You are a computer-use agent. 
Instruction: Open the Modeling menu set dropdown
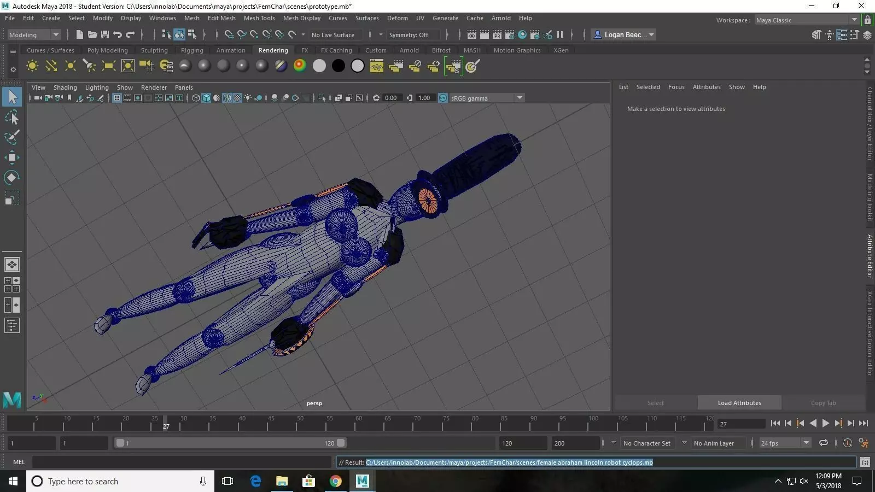[x=33, y=34]
